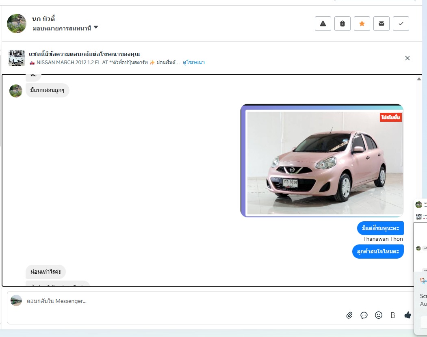Image resolution: width=427 pixels, height=337 pixels.
Task: Mark conversation done with checkmark button
Action: 401,24
